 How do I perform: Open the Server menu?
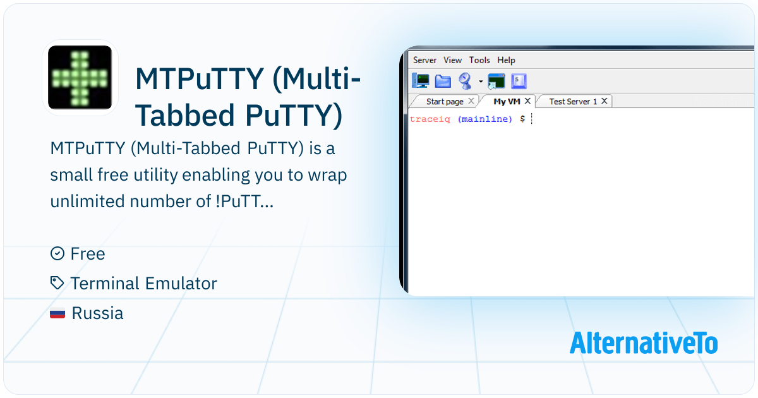pos(424,60)
